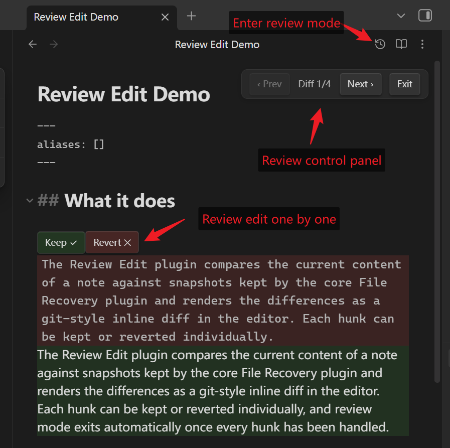
Task: Open the tab list dropdown chevron
Action: (401, 16)
